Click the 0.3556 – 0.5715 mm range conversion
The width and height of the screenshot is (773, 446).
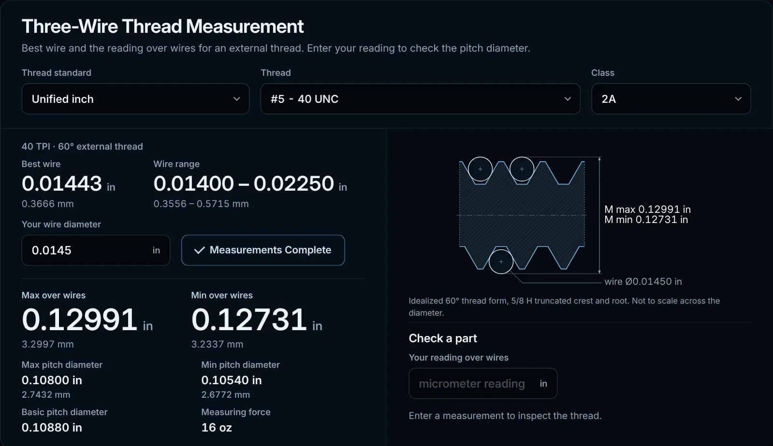(x=201, y=204)
